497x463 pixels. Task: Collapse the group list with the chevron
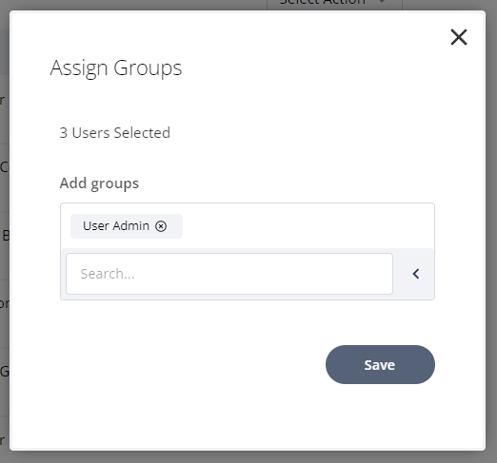[416, 274]
